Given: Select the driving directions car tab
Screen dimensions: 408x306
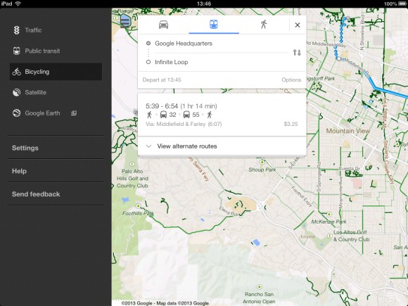Looking at the screenshot, I should (x=163, y=25).
